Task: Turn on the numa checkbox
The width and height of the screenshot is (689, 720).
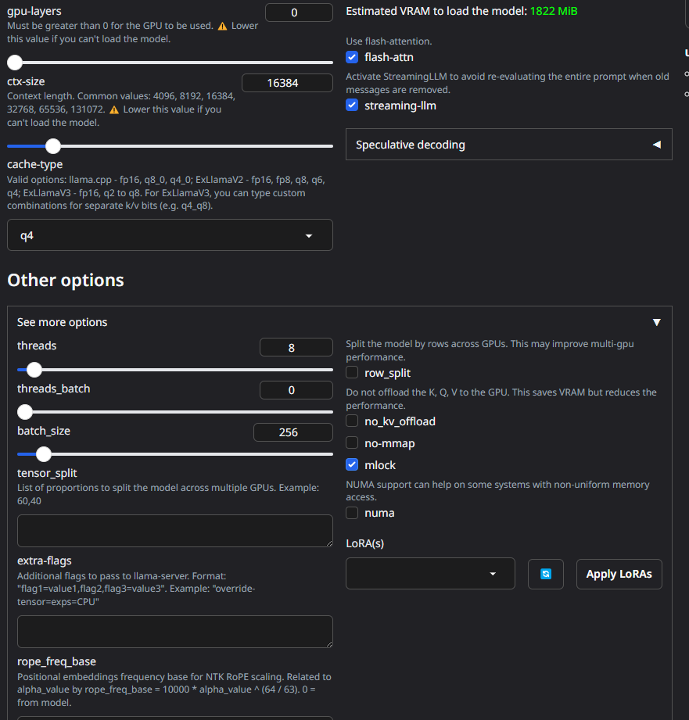Action: point(352,513)
